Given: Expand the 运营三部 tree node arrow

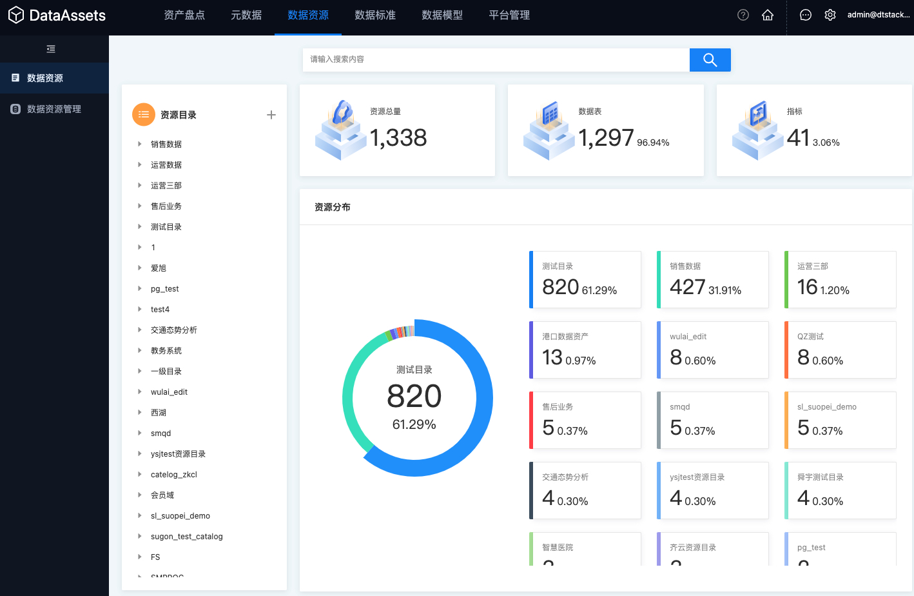Looking at the screenshot, I should coord(139,185).
